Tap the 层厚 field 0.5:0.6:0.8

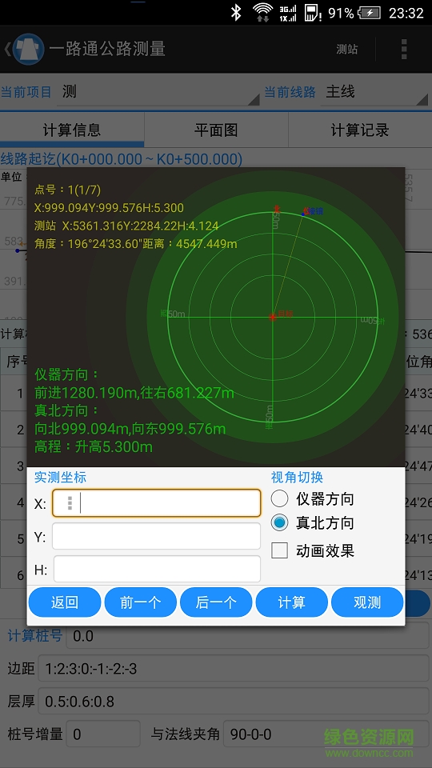tap(234, 702)
